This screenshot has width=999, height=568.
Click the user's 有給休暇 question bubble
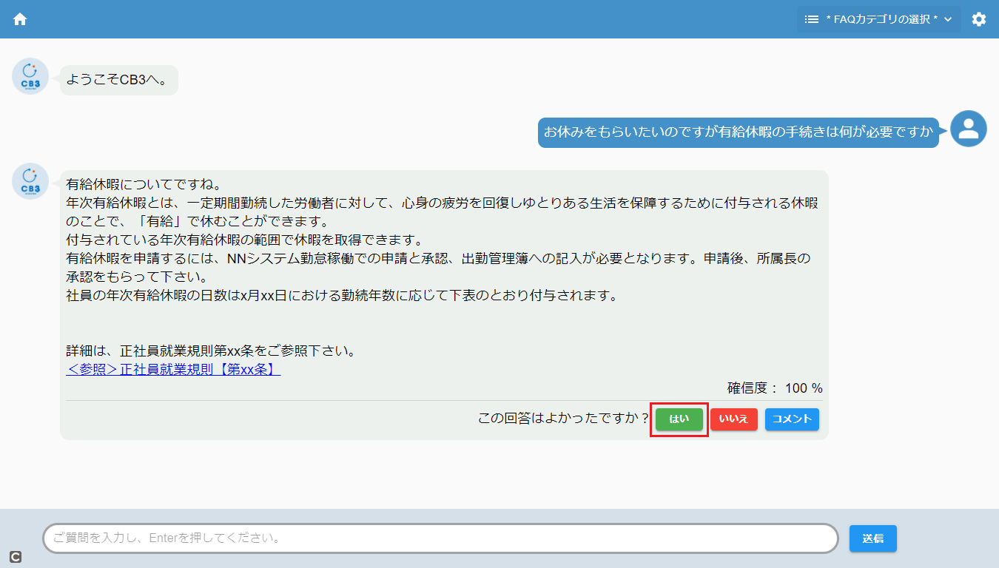(x=738, y=132)
